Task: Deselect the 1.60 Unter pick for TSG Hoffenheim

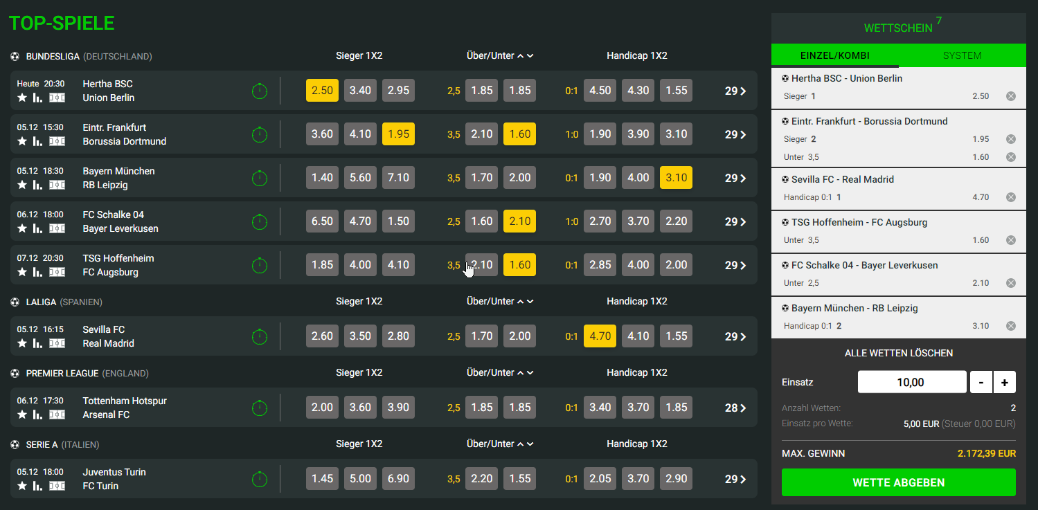Action: point(519,264)
